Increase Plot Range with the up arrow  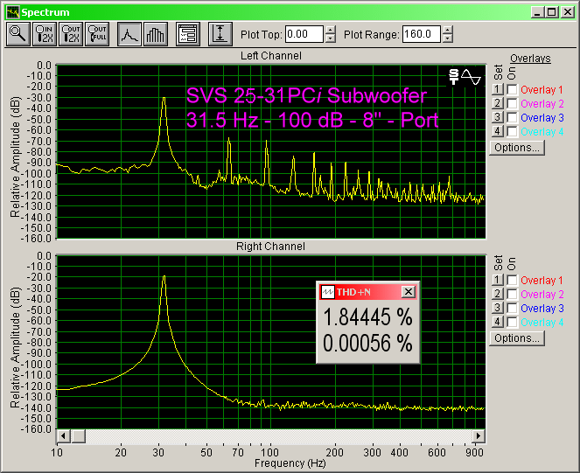(x=448, y=30)
